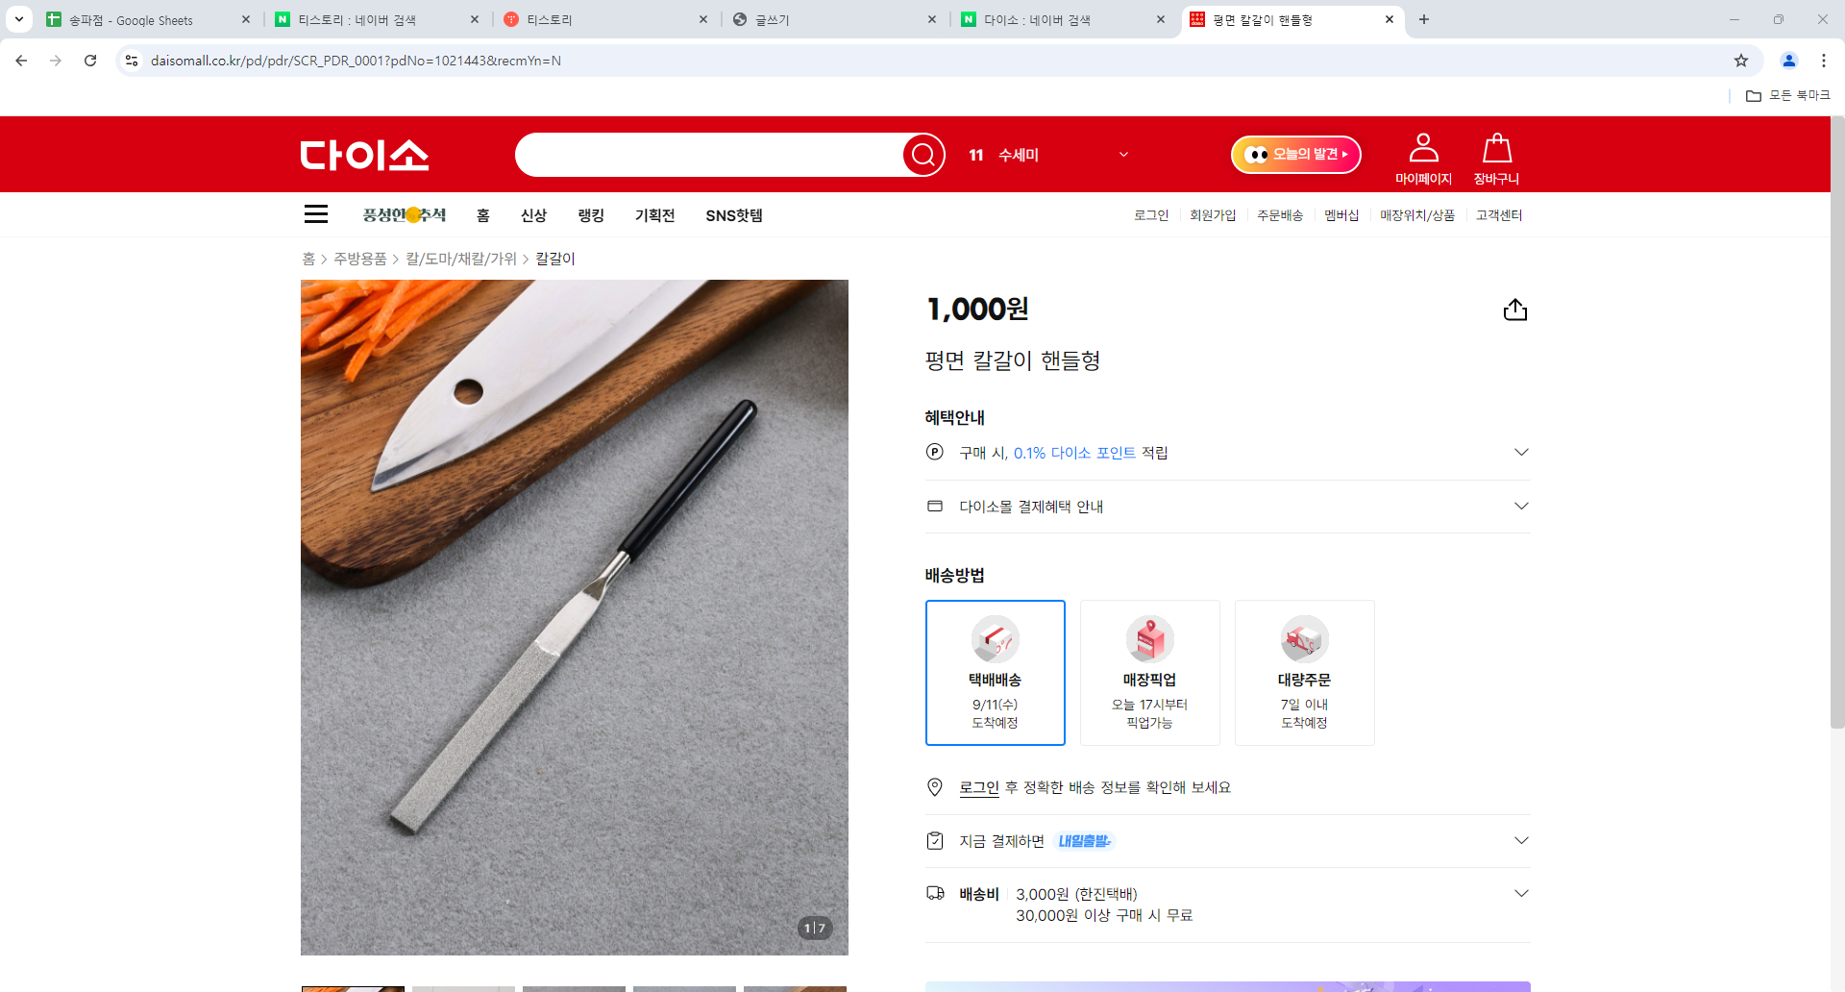Expand the 지금 결제하면 내일출발 row

[x=1227, y=841]
